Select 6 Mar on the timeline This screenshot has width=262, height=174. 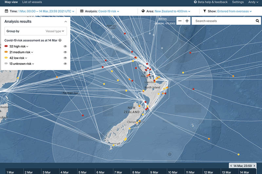coord(104,171)
